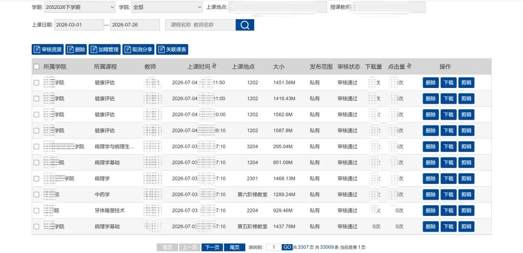Check the row with size 1418.43M

[x=36, y=98]
